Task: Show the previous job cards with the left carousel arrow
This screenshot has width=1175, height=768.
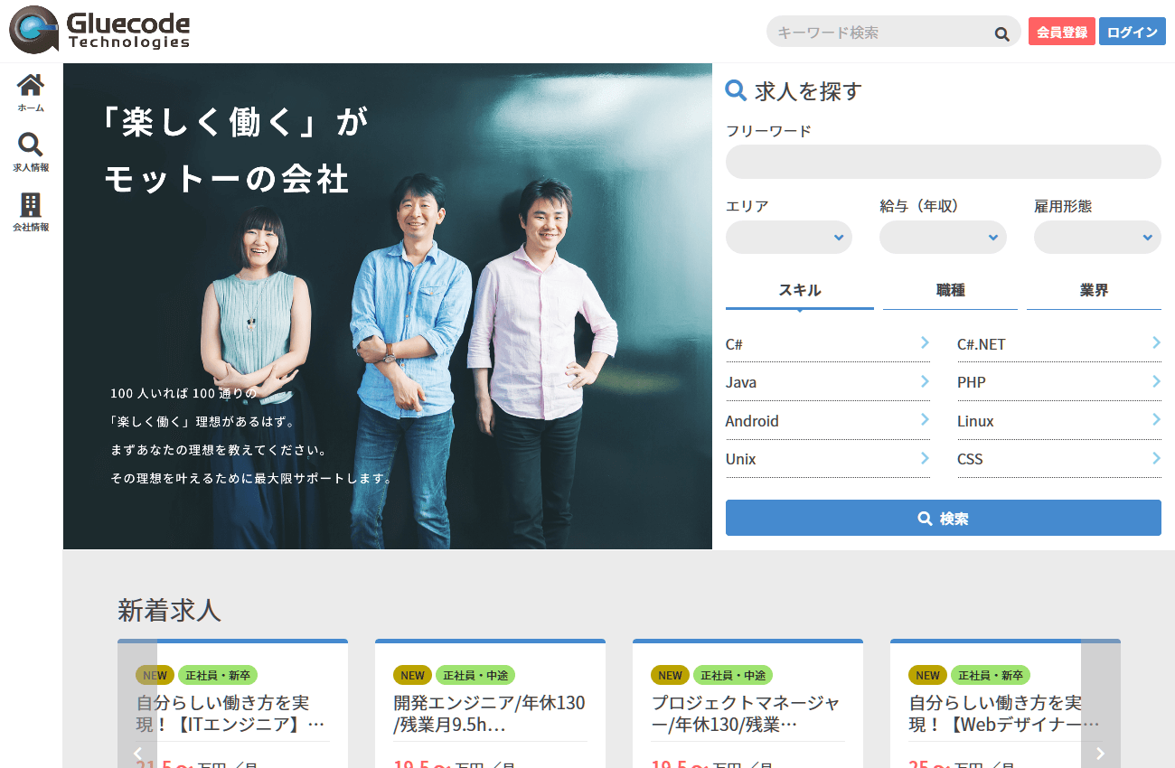Action: 137,752
